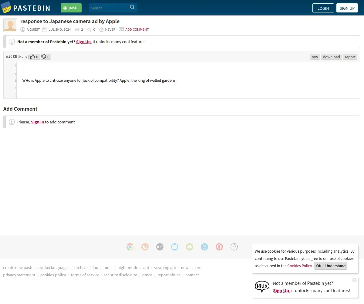Click Sign Up in Hello popup
Viewport: 364px width, 304px height.
(281, 290)
